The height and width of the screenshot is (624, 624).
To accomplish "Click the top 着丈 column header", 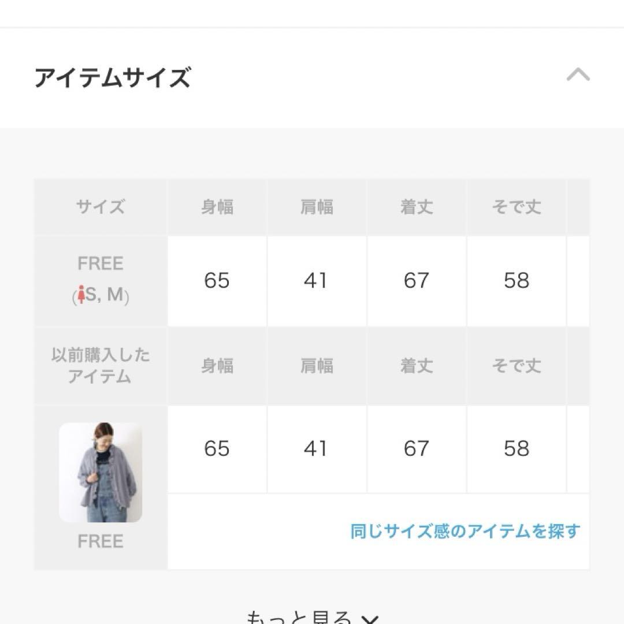I will [417, 206].
